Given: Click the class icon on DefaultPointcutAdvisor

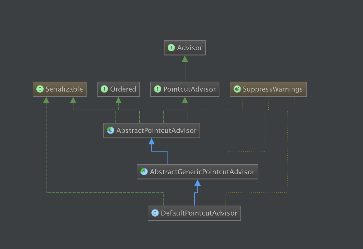Looking at the screenshot, I should (x=155, y=213).
